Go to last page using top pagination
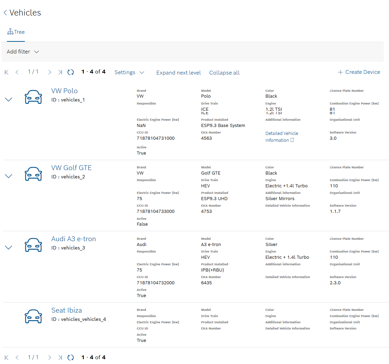This screenshot has width=389, height=364. (60, 72)
